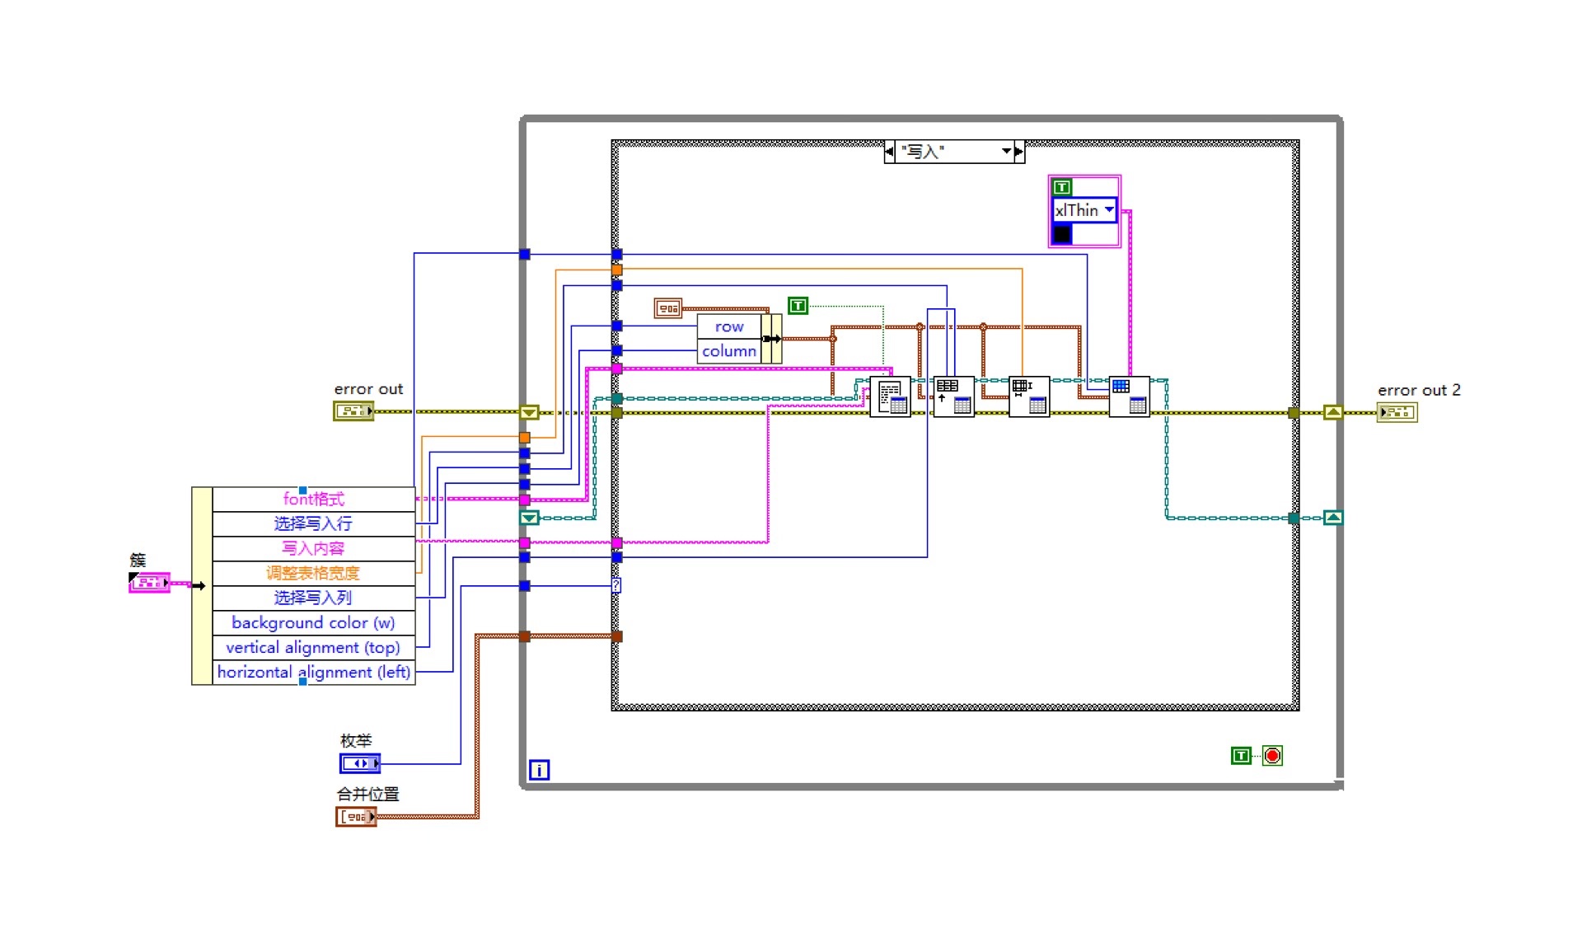Screen dimensions: 1582x943
Task: Toggle True constant inside xlThin cluster
Action: point(1062,187)
